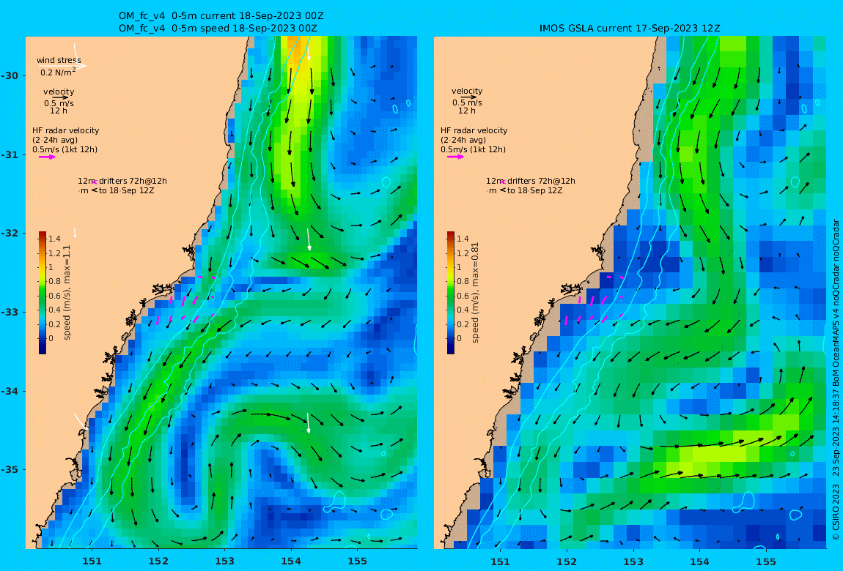Click latitude axis label '-33'
843x571 pixels.
coord(9,312)
